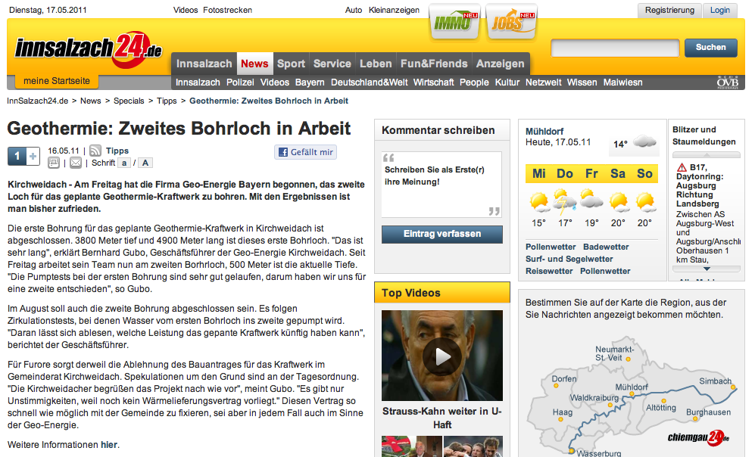This screenshot has height=457, width=755.
Task: Click 'hier' link for more information
Action: click(x=109, y=444)
